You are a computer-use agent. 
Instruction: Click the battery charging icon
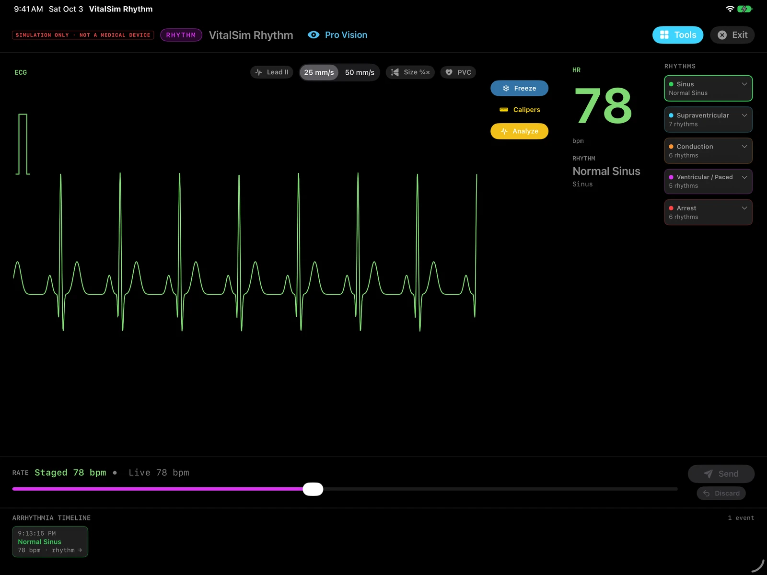pyautogui.click(x=744, y=9)
